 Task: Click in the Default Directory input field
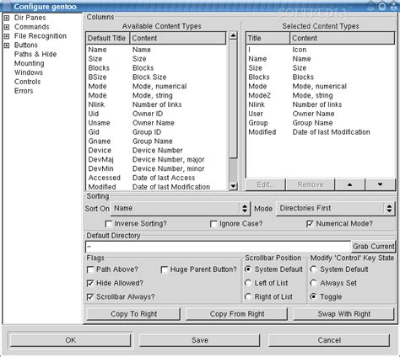(218, 247)
